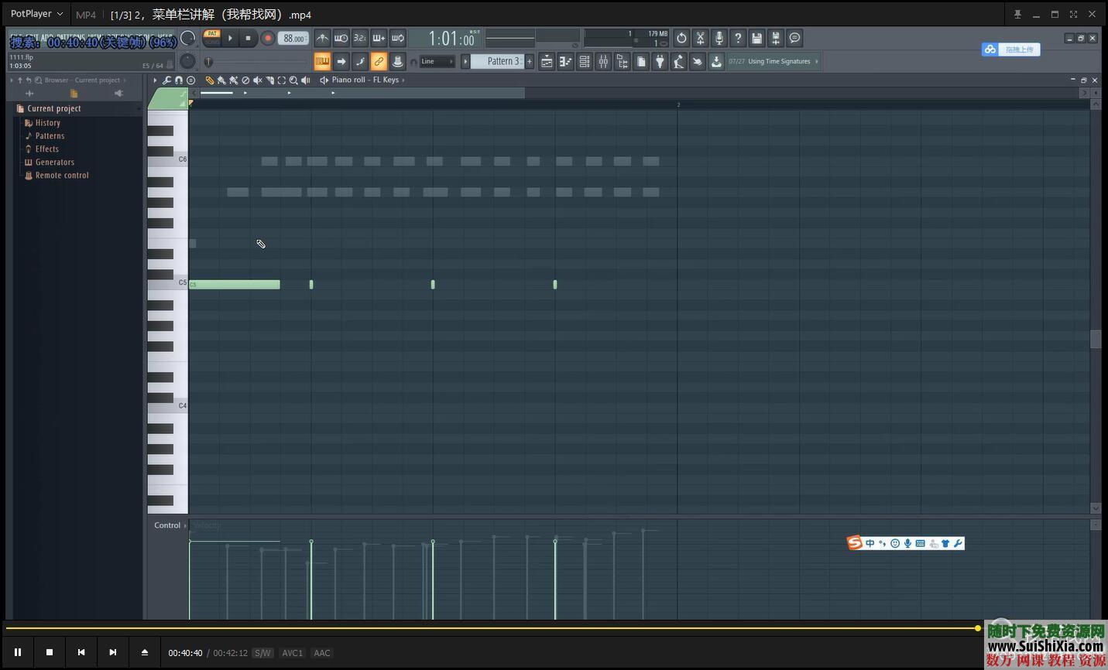Select the Draw (pencil) tool in the piano roll
The height and width of the screenshot is (670, 1108).
pyautogui.click(x=210, y=80)
